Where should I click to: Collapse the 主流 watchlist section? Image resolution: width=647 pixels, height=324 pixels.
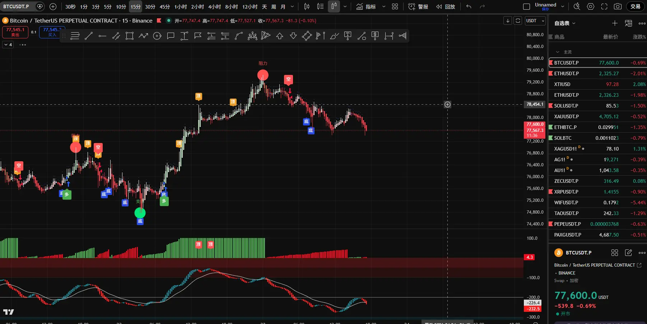558,52
